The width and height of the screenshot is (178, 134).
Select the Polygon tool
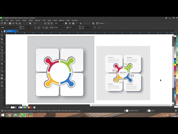pyautogui.click(x=2, y=60)
